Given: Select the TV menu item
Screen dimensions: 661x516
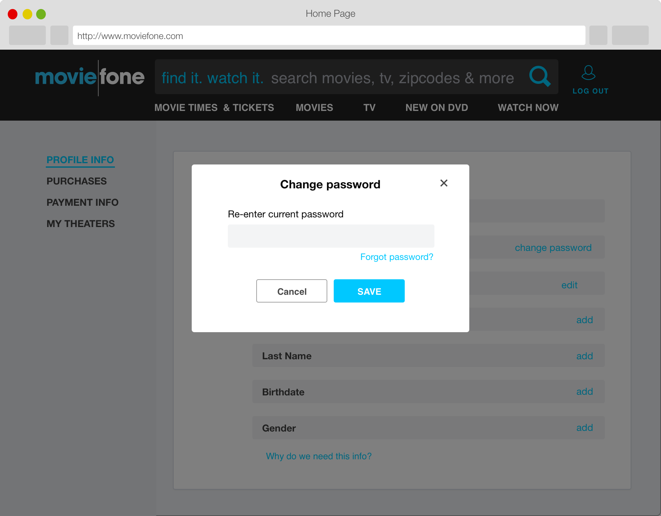Looking at the screenshot, I should (369, 108).
